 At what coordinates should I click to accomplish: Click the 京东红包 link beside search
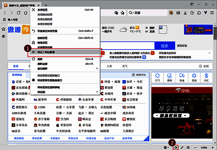tap(182, 46)
